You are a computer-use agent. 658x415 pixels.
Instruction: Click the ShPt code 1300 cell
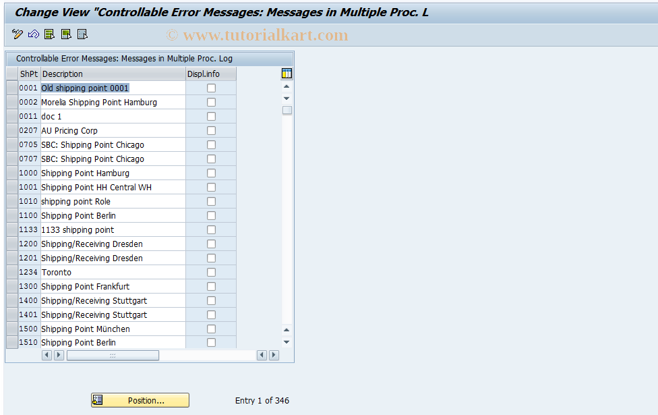pos(28,287)
